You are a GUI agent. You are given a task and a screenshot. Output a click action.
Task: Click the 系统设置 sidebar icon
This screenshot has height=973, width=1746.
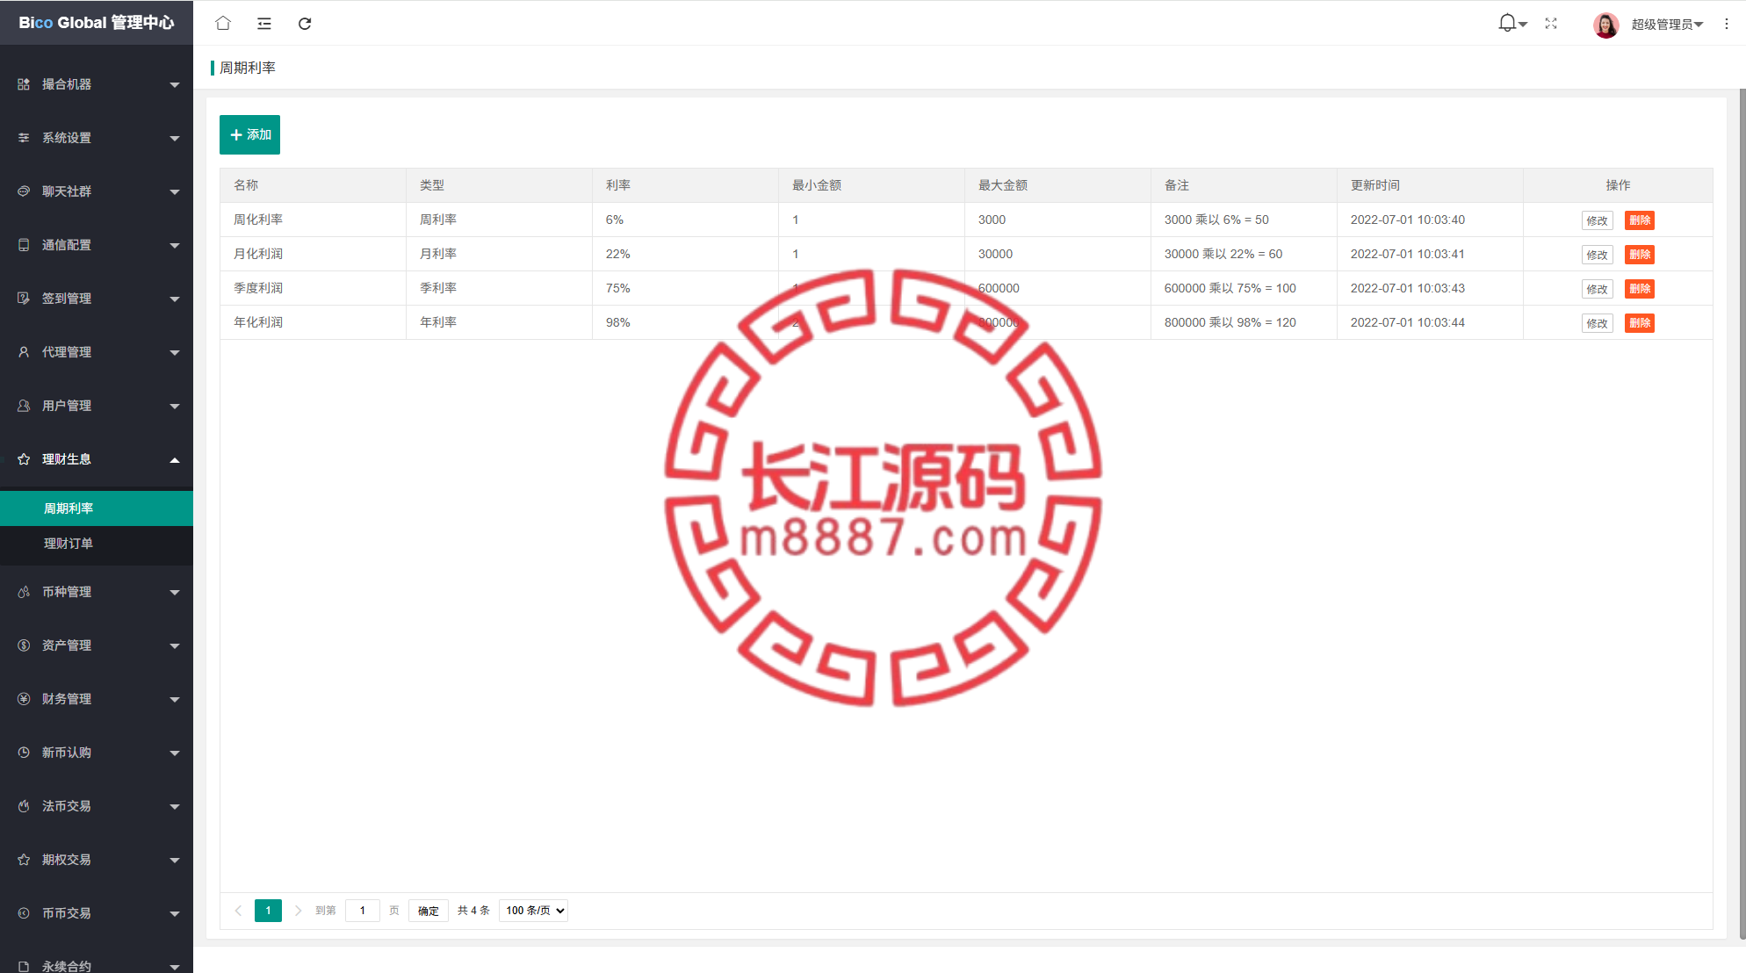click(x=24, y=138)
